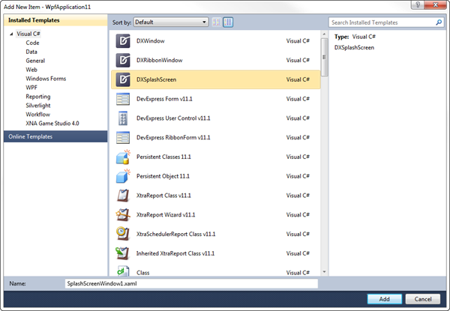The height and width of the screenshot is (311, 450).
Task: Click the Persistent Classes 11.1 label
Action: [163, 157]
